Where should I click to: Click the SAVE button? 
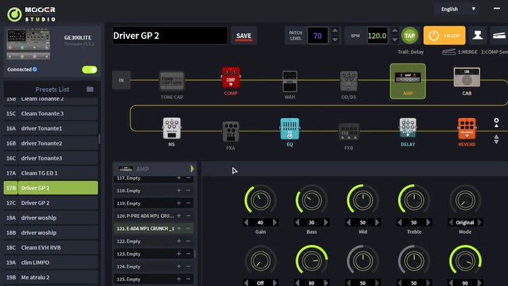[243, 36]
